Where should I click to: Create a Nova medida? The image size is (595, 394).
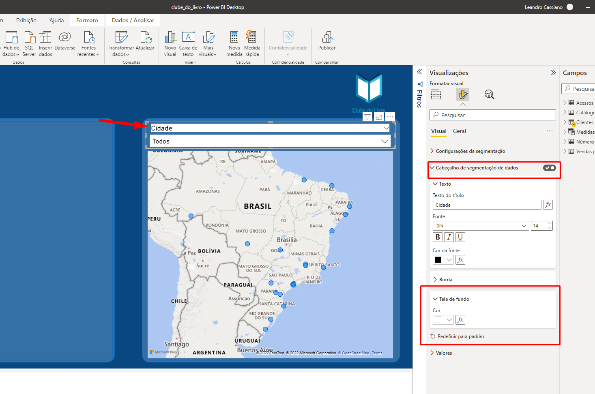[x=234, y=44]
